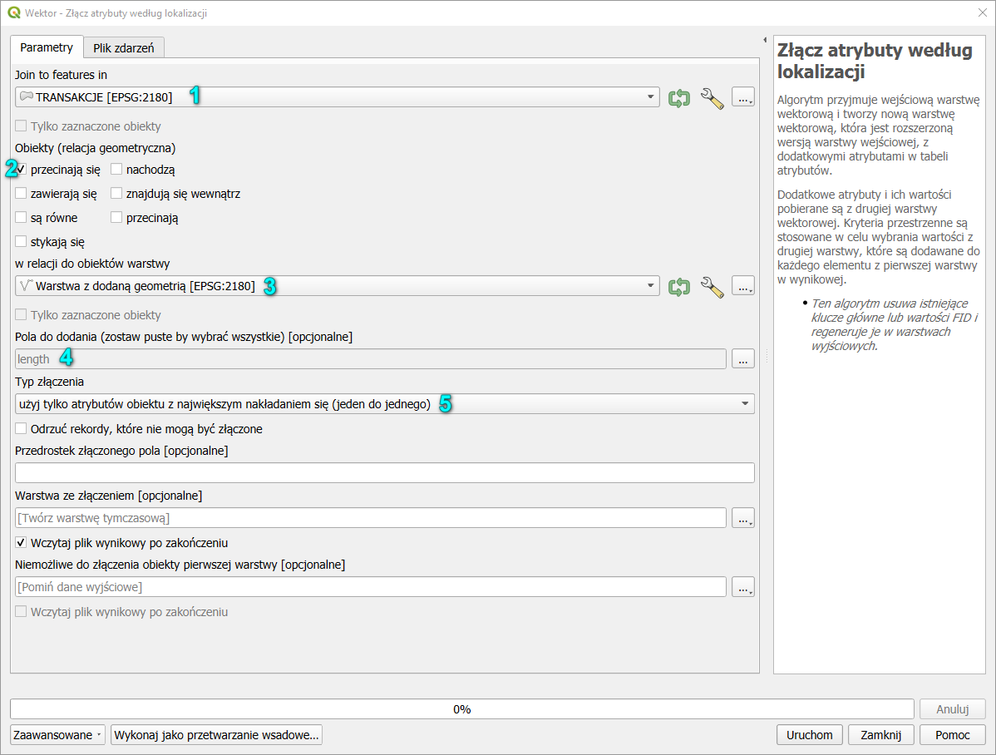Click the 0% progress bar
The height and width of the screenshot is (755, 996).
pyautogui.click(x=461, y=709)
